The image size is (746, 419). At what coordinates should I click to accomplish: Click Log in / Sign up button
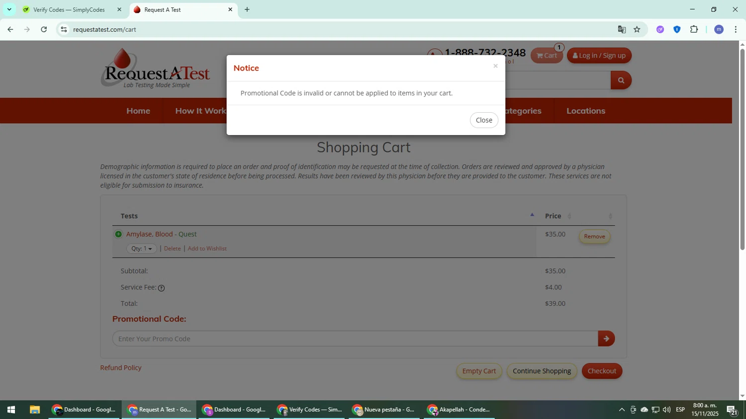click(599, 56)
